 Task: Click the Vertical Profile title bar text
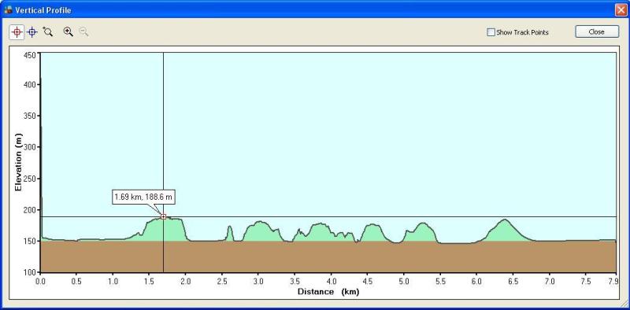point(43,10)
